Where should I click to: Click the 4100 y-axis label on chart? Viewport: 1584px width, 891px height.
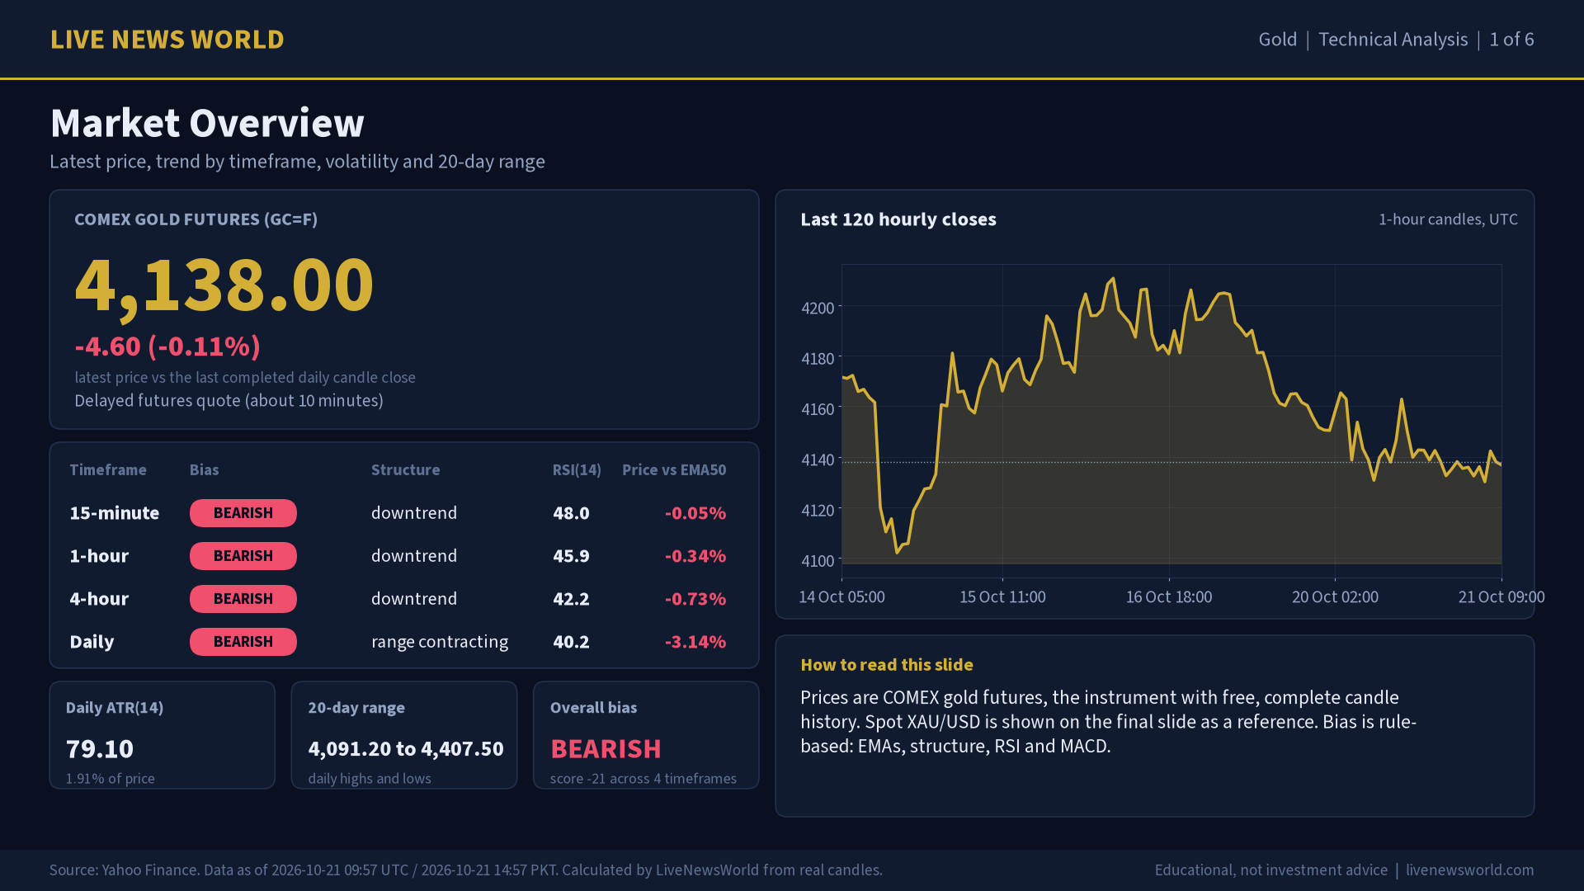pos(818,561)
